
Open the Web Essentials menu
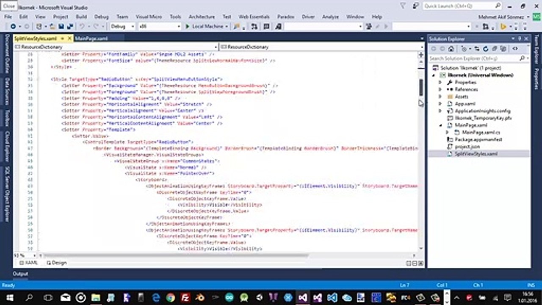(254, 17)
